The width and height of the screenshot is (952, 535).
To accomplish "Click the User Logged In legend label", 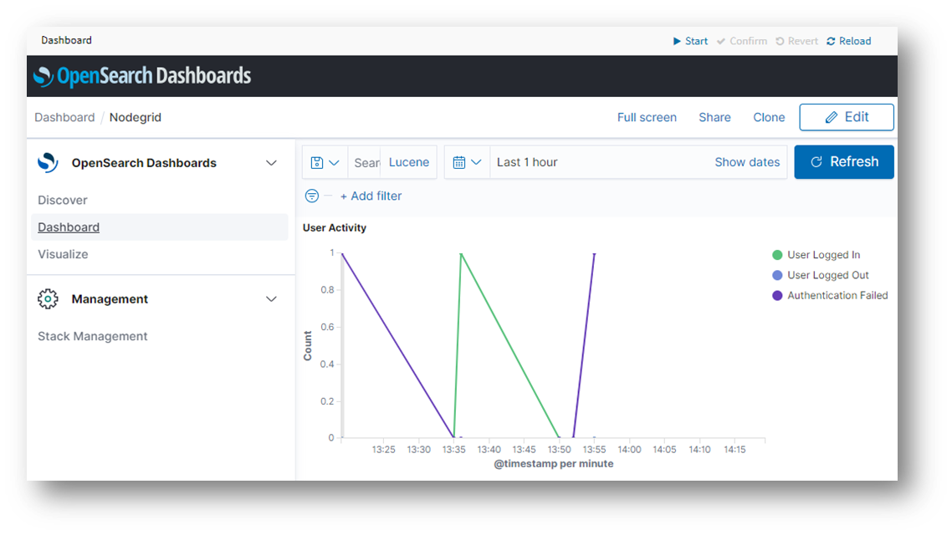I will (824, 255).
